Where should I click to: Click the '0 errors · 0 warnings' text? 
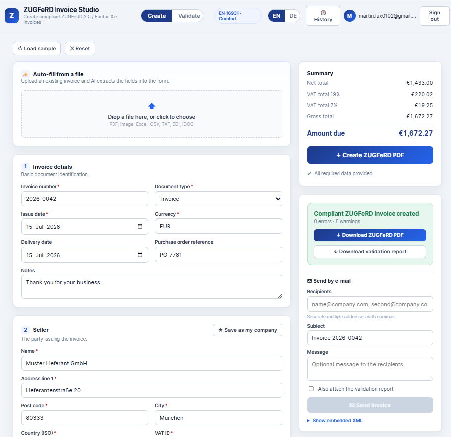(x=337, y=221)
